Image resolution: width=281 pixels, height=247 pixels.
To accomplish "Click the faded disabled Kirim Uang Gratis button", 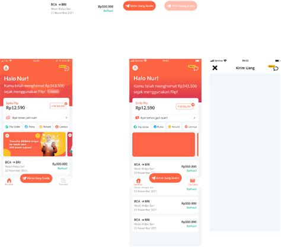I will coord(181,6).
